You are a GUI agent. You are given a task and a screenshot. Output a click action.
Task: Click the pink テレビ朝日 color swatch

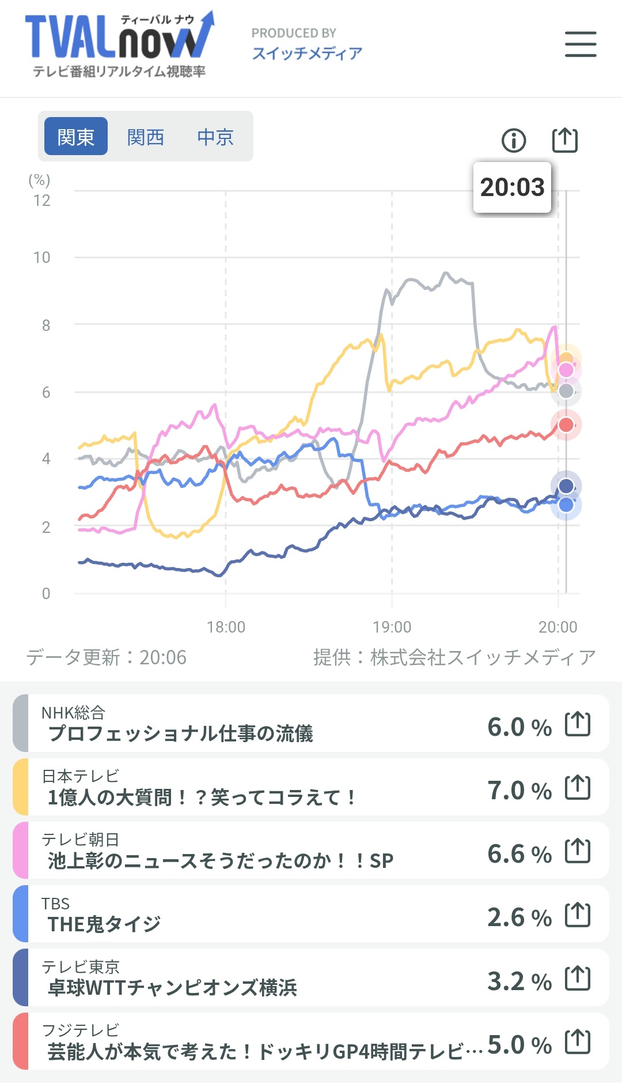pos(21,851)
